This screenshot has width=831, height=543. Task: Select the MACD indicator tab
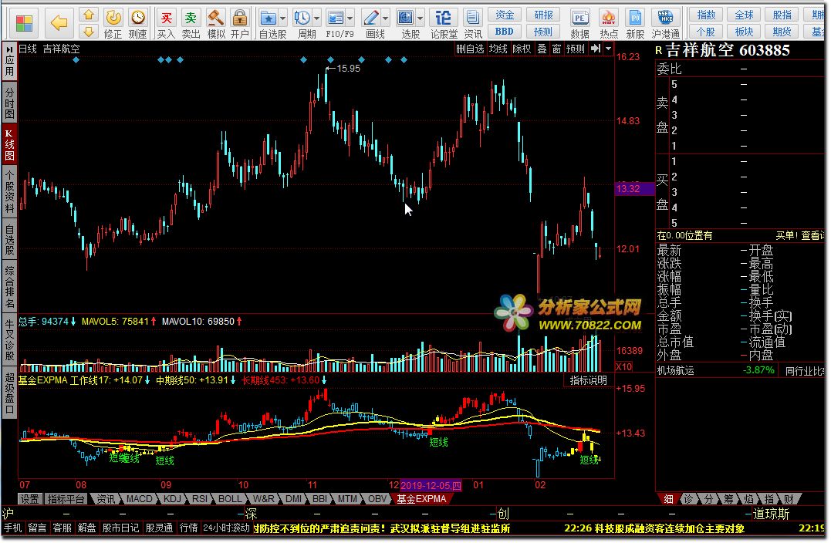pos(139,499)
